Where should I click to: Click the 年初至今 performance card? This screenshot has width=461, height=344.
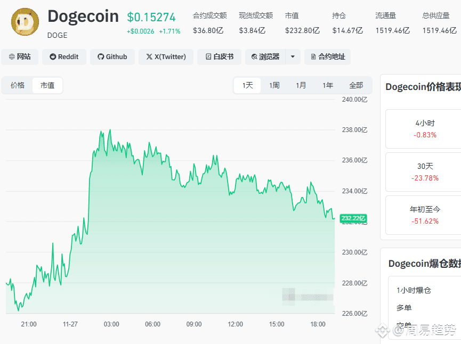(x=425, y=215)
